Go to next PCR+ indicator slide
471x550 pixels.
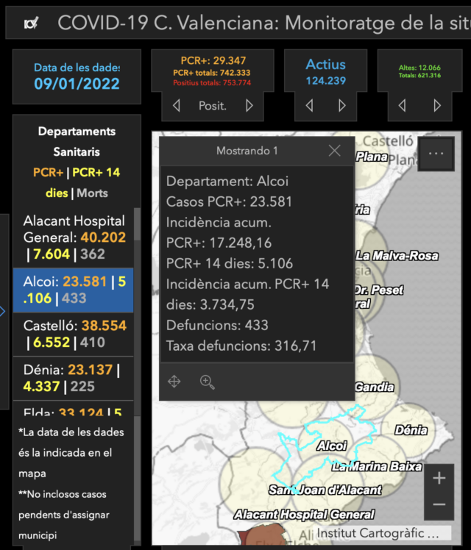[249, 106]
